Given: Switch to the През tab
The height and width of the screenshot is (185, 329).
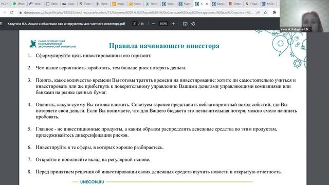Looking at the screenshot, I should 102,4.
